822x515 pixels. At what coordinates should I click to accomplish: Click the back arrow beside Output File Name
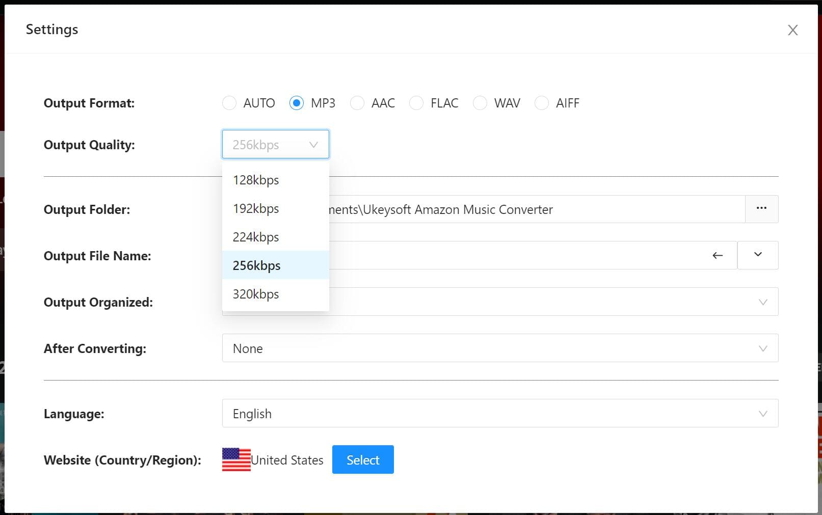click(x=718, y=256)
